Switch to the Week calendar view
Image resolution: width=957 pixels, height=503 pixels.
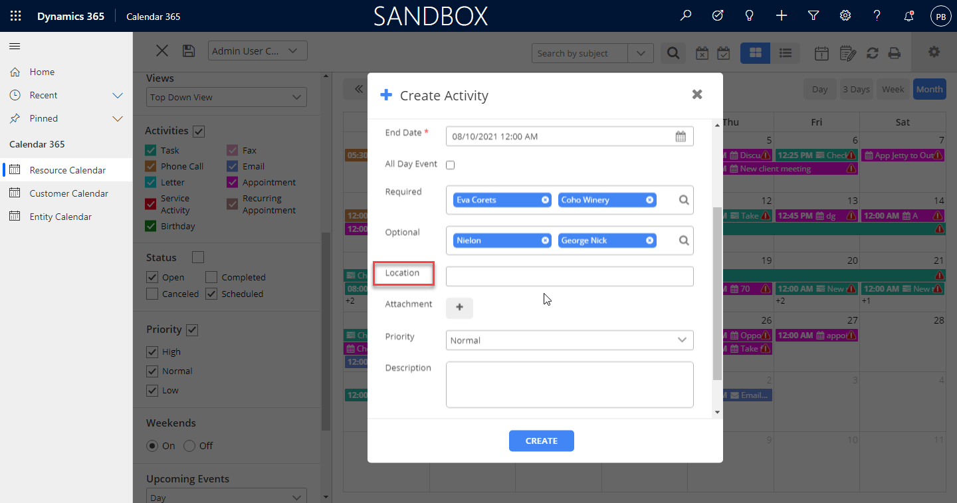pos(893,89)
